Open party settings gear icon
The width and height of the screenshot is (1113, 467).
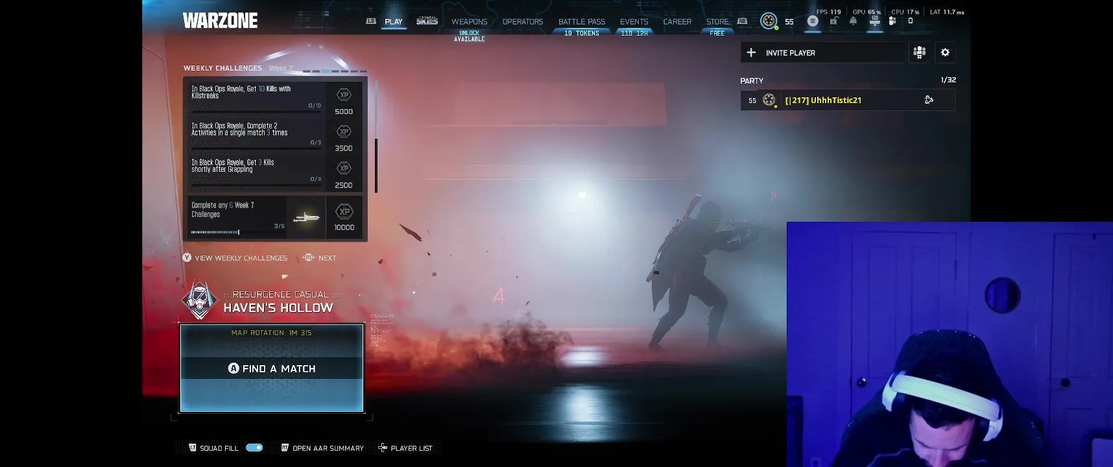(x=945, y=53)
